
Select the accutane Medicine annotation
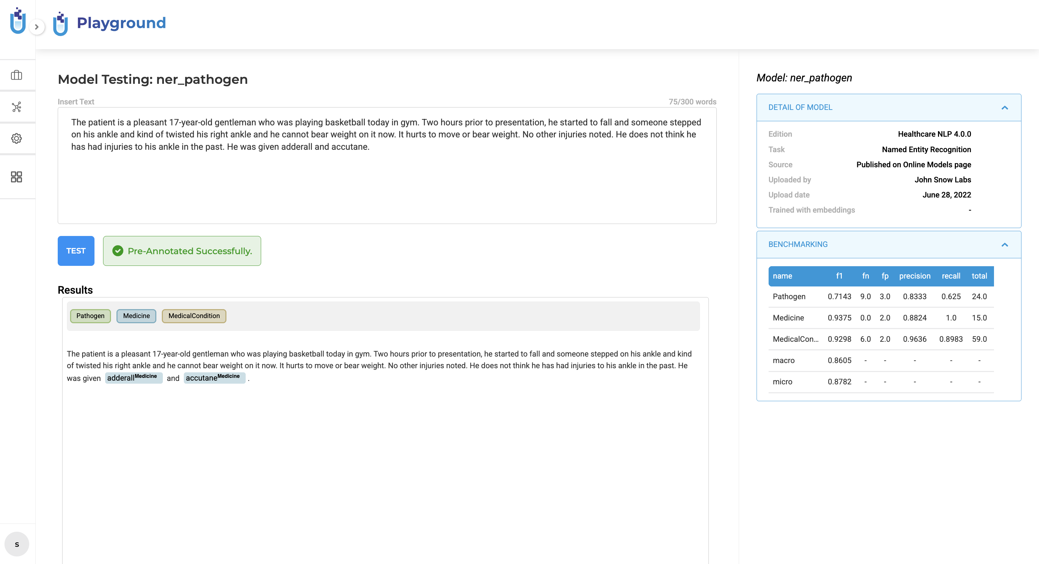coord(214,378)
